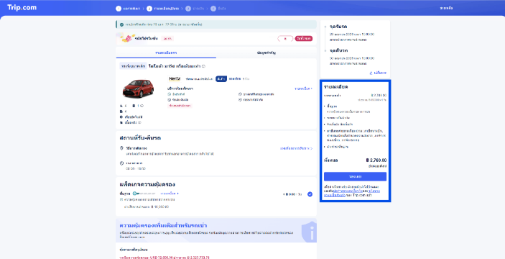Click step 1 circle in the header progress

point(119,9)
